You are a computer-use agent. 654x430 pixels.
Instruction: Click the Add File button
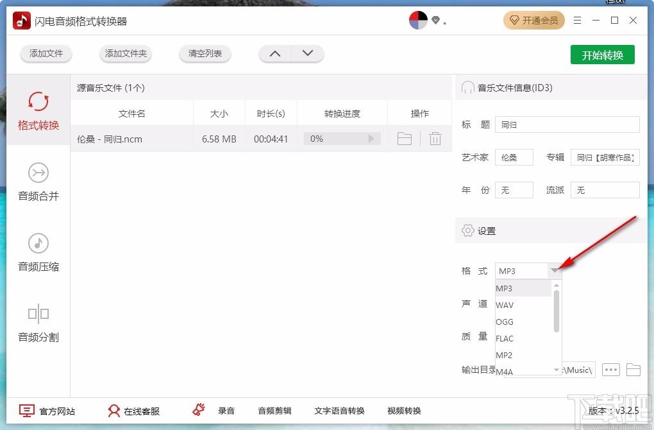coord(46,53)
